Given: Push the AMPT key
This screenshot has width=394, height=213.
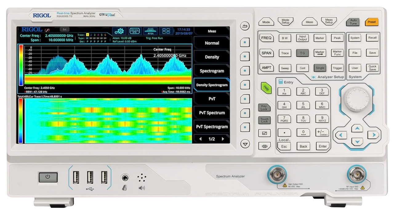Looking at the screenshot, I should (x=266, y=68).
